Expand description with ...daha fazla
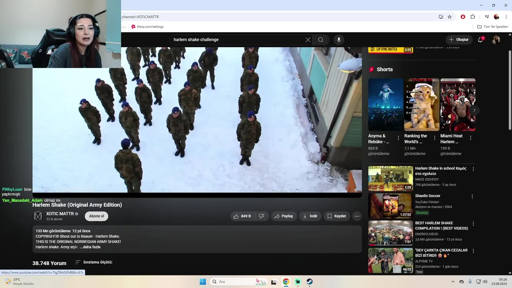This screenshot has width=512, height=288. pyautogui.click(x=90, y=247)
